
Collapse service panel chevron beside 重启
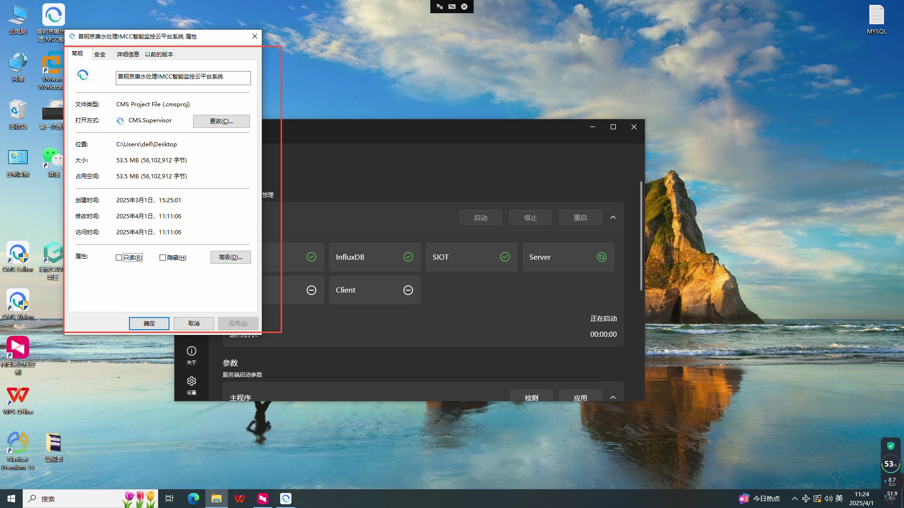pyautogui.click(x=613, y=217)
